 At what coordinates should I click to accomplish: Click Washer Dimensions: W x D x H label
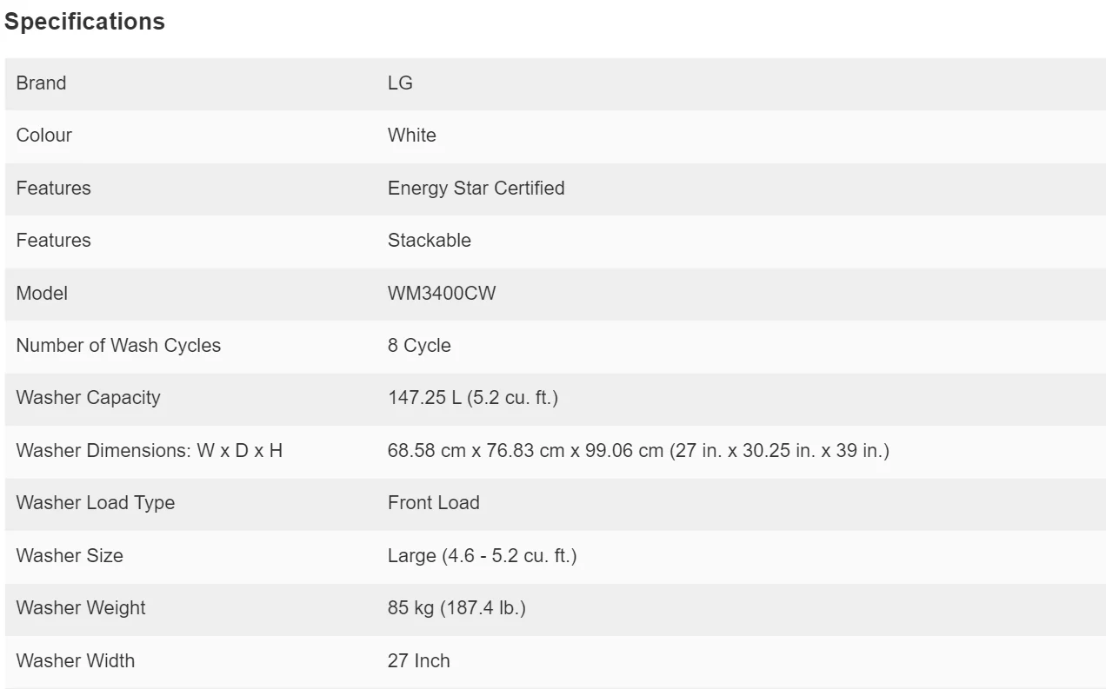[150, 451]
